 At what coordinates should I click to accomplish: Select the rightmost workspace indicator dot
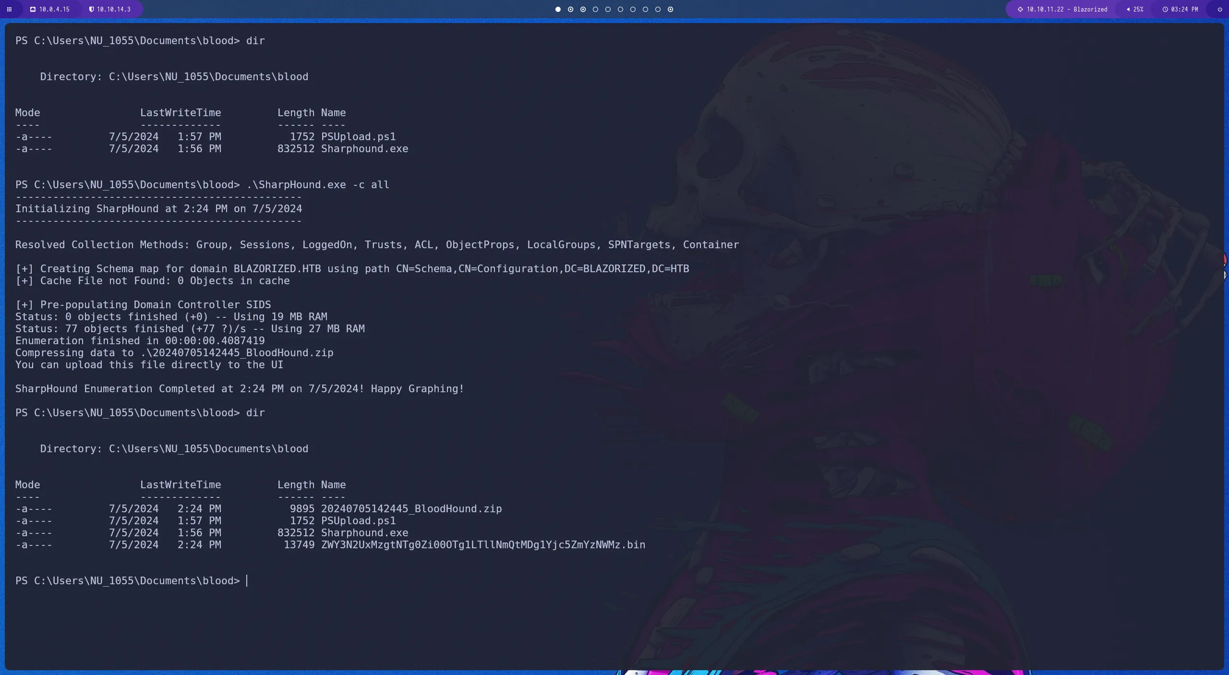tap(670, 9)
